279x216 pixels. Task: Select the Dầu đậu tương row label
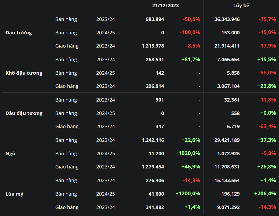(24, 113)
